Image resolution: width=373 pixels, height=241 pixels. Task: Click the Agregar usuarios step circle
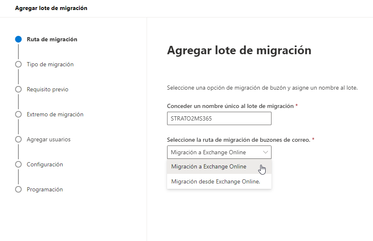coord(18,139)
